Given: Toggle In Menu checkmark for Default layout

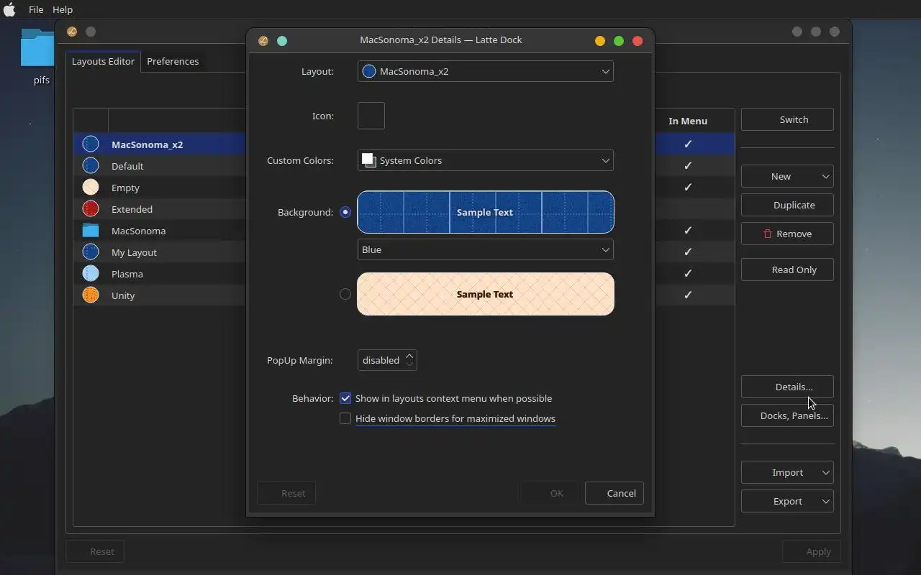Looking at the screenshot, I should pyautogui.click(x=688, y=166).
